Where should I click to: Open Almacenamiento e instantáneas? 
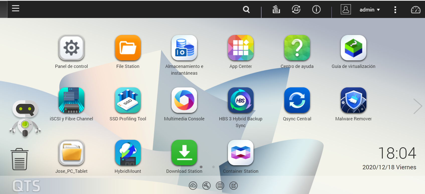click(184, 48)
